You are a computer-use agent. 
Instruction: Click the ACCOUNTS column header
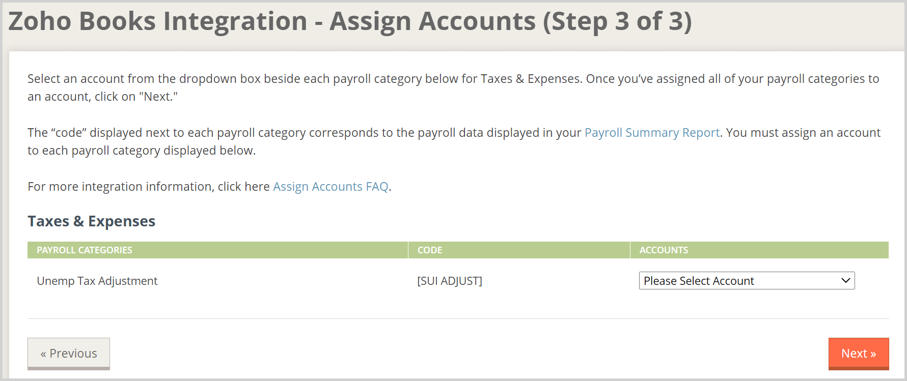click(663, 250)
